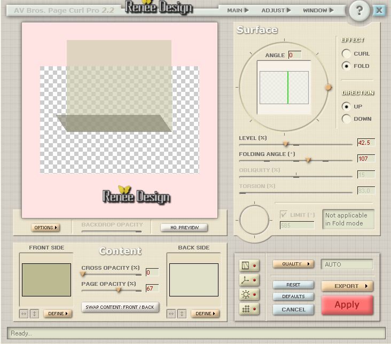Click the torsion value field 83.0

point(366,190)
